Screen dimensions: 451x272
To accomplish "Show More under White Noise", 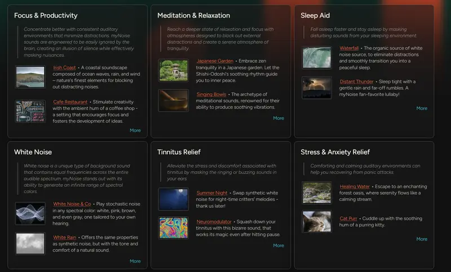I will [x=135, y=261].
